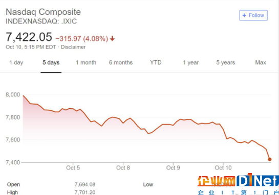Click the red down arrow icon
The height and width of the screenshot is (195, 279).
[112, 38]
